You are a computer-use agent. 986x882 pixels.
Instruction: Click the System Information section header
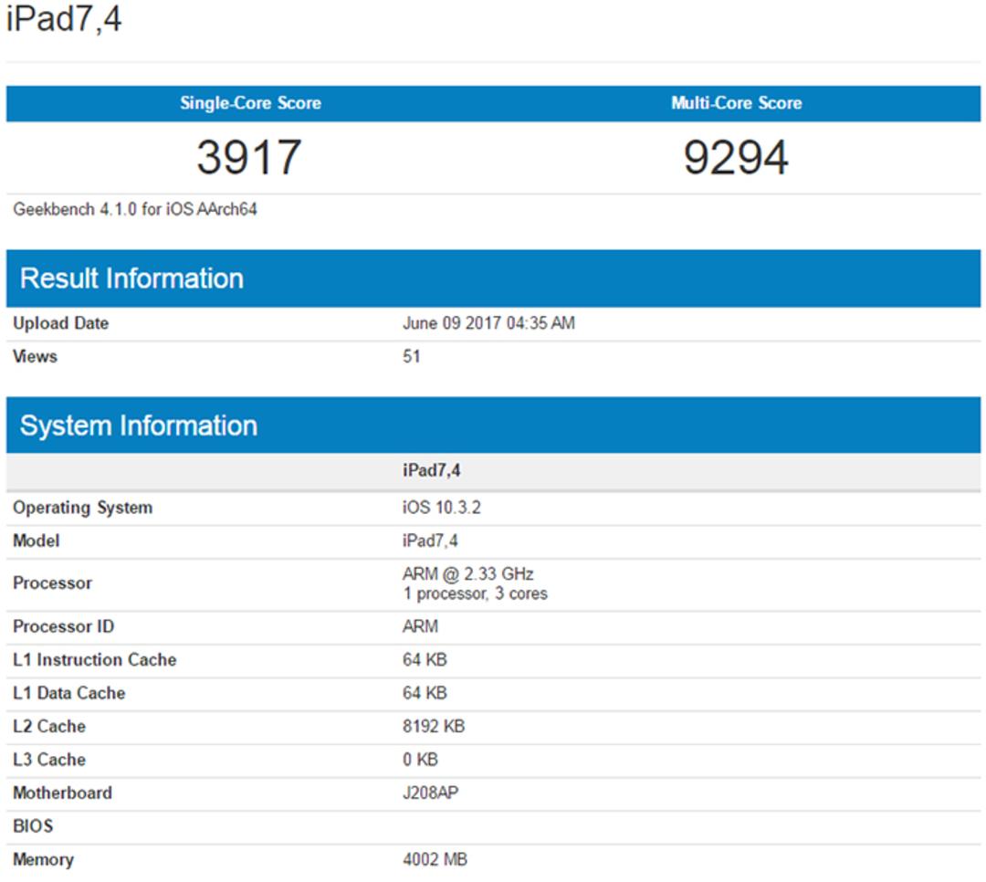pos(139,425)
